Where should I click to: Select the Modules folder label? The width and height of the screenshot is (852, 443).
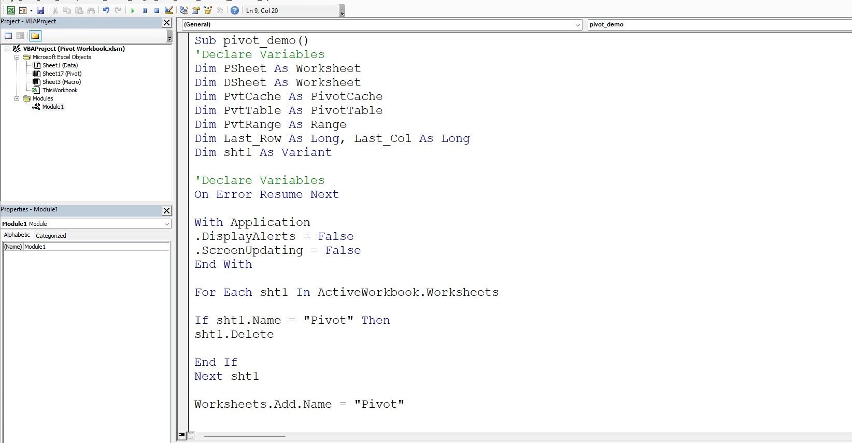point(42,98)
